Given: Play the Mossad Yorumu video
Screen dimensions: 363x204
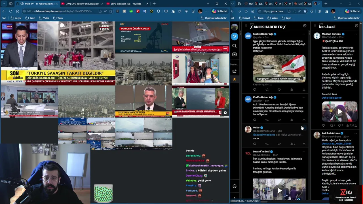Looking at the screenshot, I should click(x=339, y=112).
